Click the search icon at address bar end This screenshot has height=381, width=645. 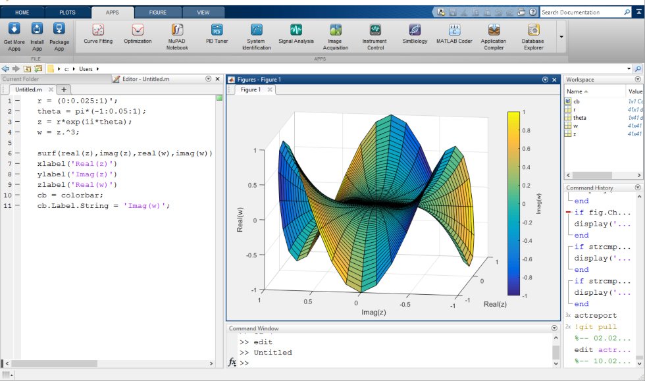638,68
